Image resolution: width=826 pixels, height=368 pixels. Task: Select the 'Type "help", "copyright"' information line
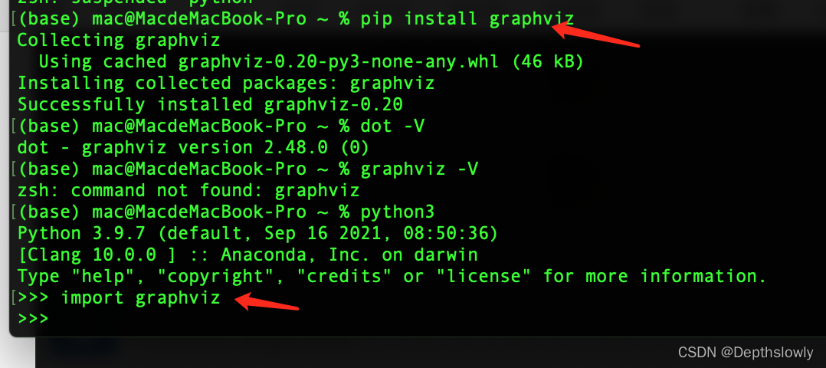[x=392, y=276]
